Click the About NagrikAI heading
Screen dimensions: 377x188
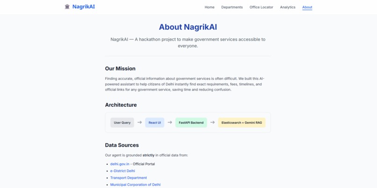pos(188,27)
